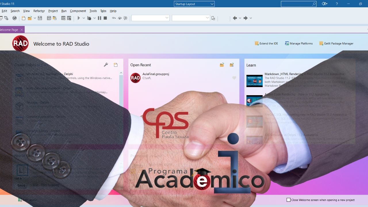Image resolution: width=368 pixels, height=207 pixels.
Task: Expand the Back arrow history dropdown
Action: (x=240, y=18)
